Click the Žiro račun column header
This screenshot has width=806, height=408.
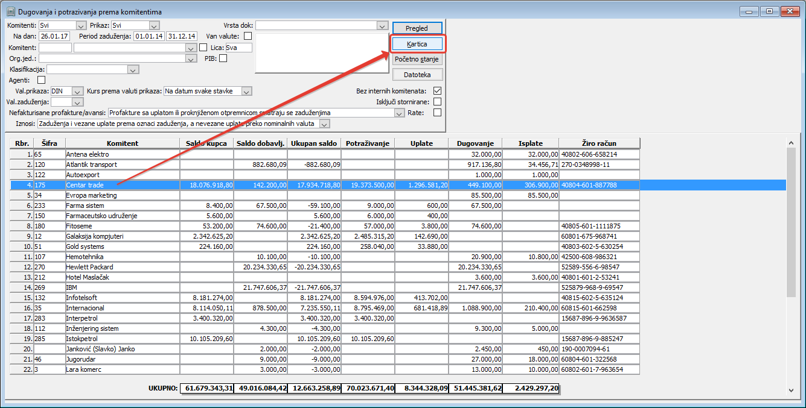coord(600,143)
